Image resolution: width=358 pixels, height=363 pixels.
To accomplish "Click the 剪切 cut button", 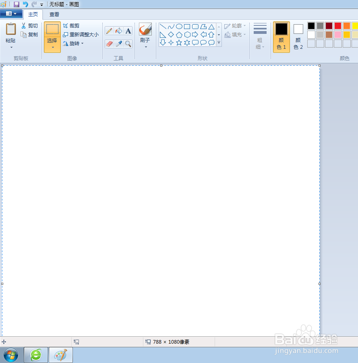I will point(29,26).
